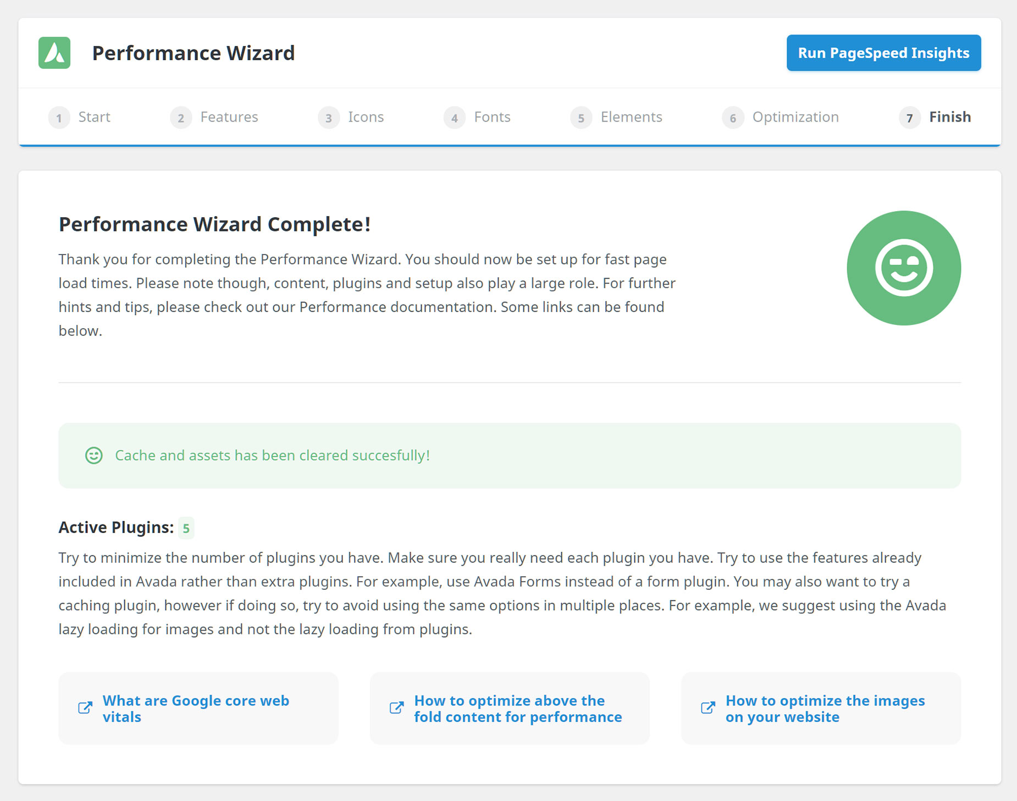Viewport: 1017px width, 801px height.
Task: Click the external link icon beside Google core web vitals
Action: click(x=85, y=708)
